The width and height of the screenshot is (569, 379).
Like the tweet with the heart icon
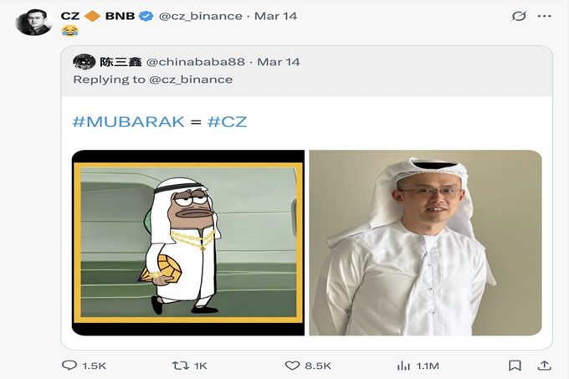292,366
